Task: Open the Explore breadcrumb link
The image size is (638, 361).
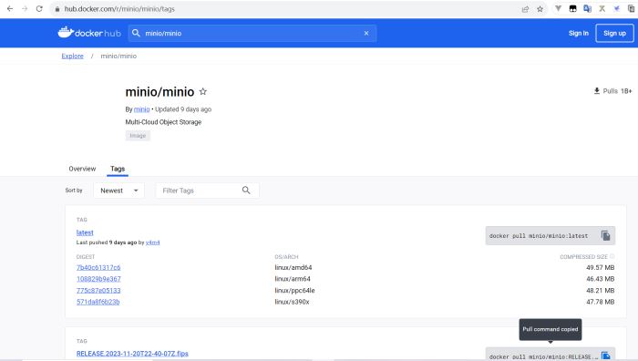Action: [72, 56]
